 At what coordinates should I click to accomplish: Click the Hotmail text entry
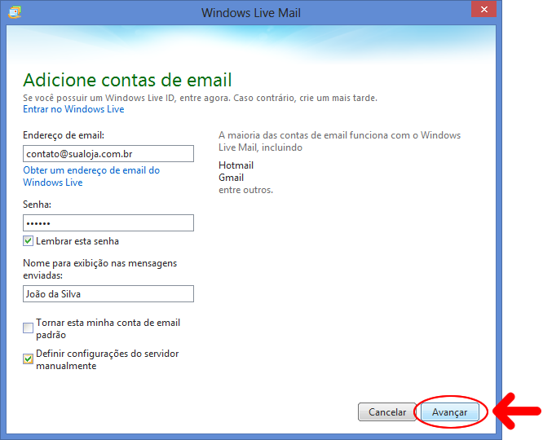point(236,165)
